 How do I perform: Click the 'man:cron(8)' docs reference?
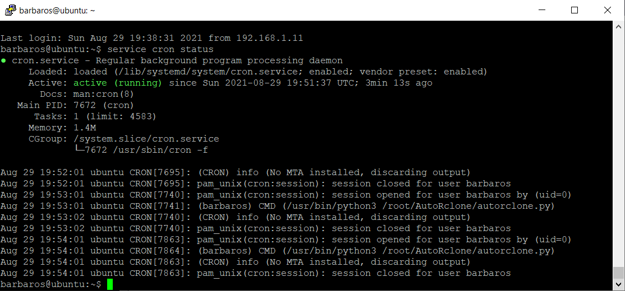coord(104,95)
